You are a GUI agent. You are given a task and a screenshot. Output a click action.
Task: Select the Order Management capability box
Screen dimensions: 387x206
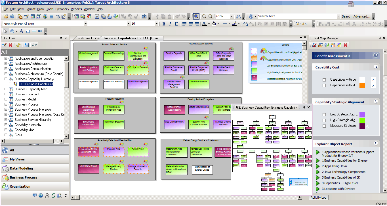[89, 56]
